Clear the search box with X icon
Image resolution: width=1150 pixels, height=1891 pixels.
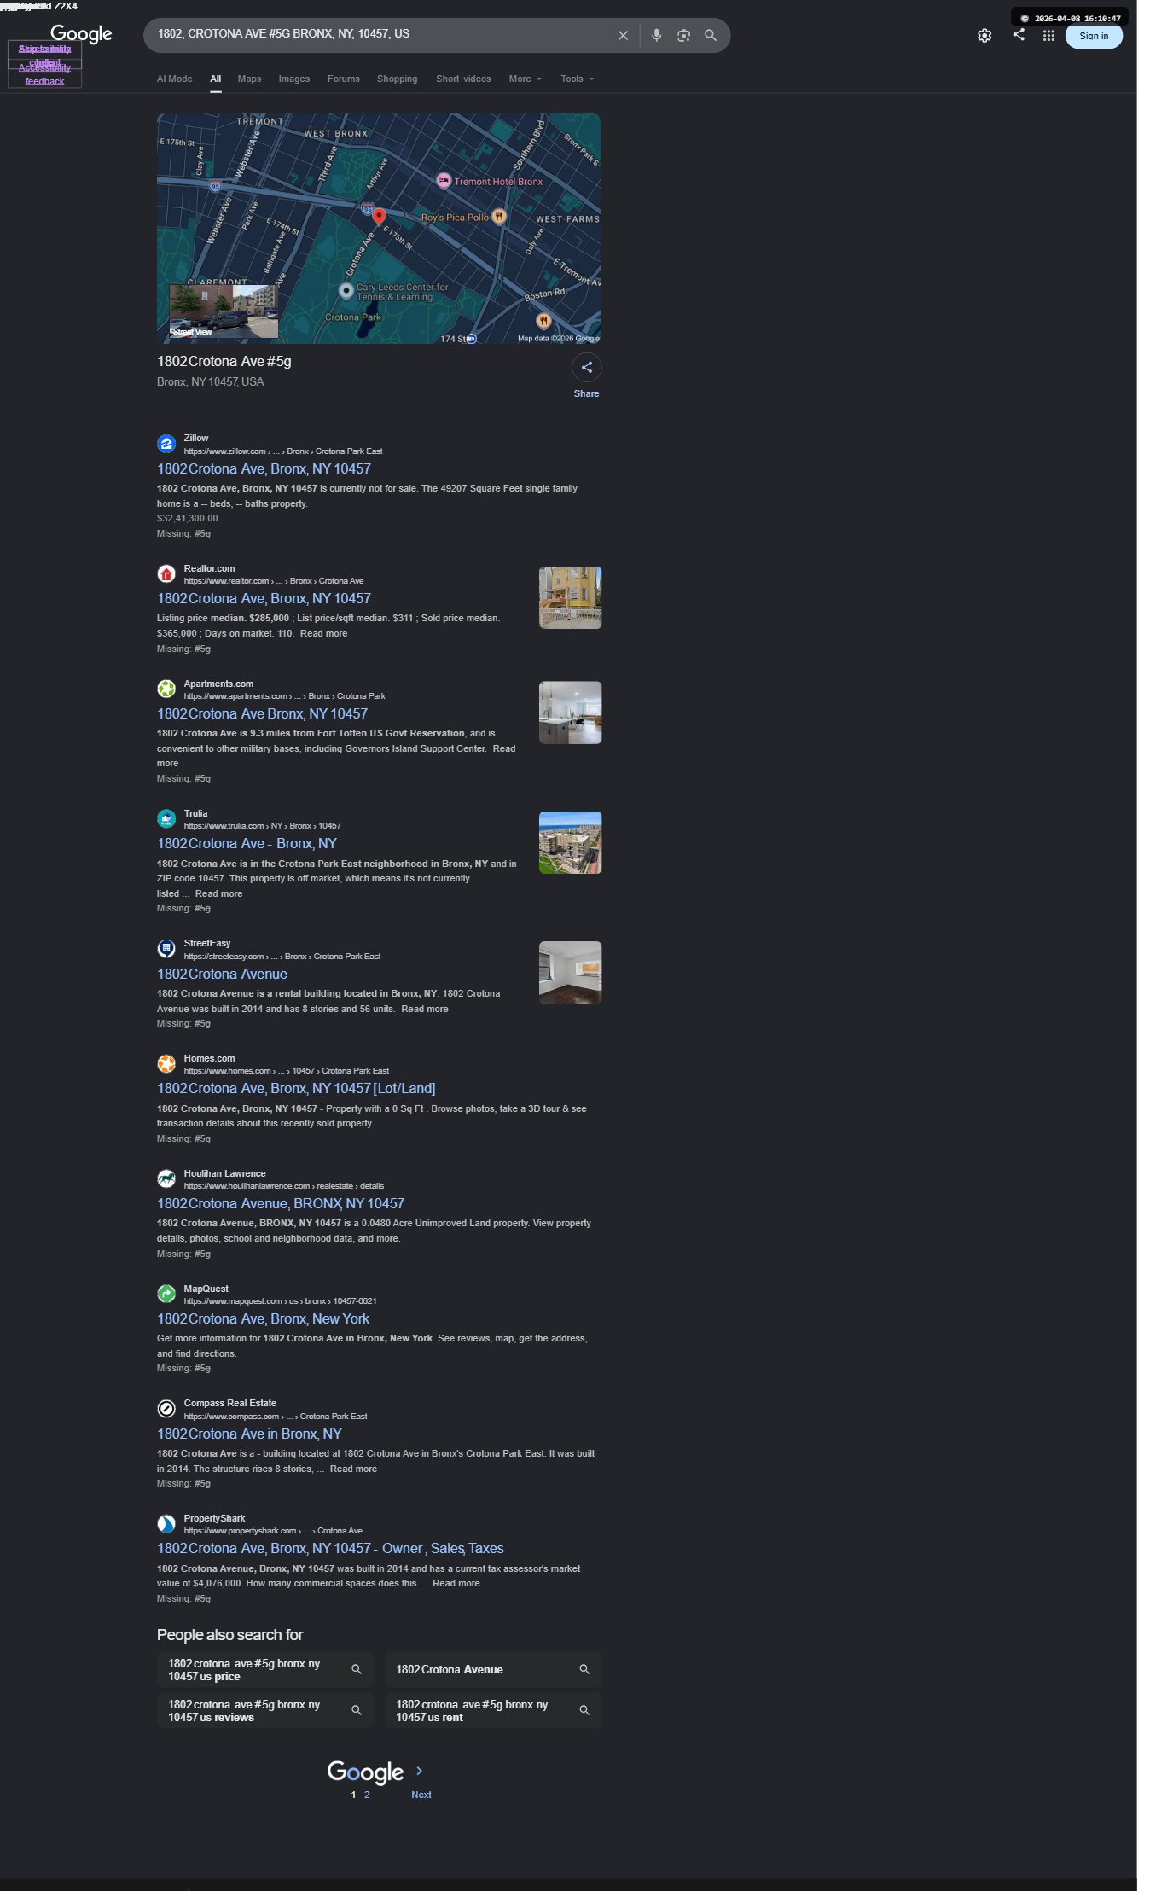[x=623, y=35]
